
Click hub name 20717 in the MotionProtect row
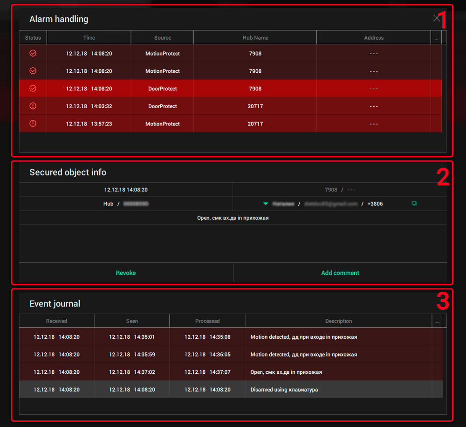(x=255, y=124)
